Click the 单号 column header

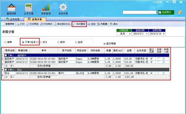tap(44, 51)
